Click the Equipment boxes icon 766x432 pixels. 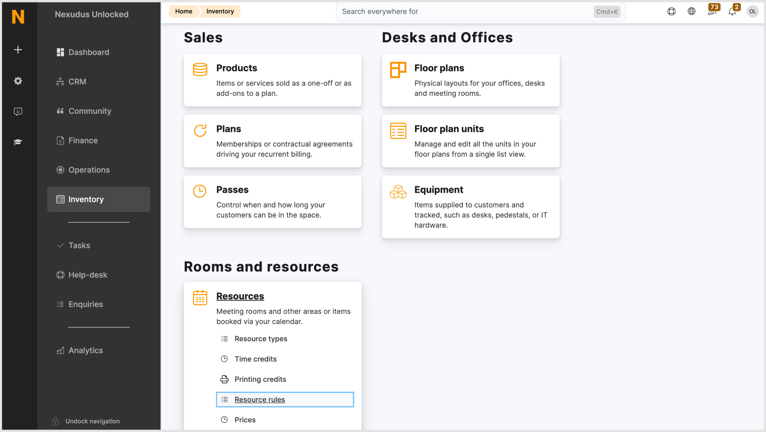[x=398, y=192]
